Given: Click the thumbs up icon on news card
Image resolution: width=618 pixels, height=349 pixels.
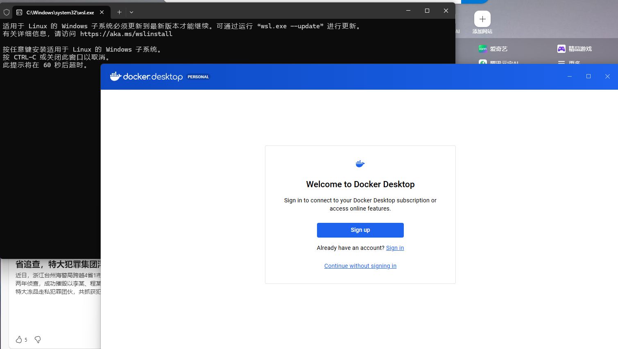Looking at the screenshot, I should click(19, 340).
